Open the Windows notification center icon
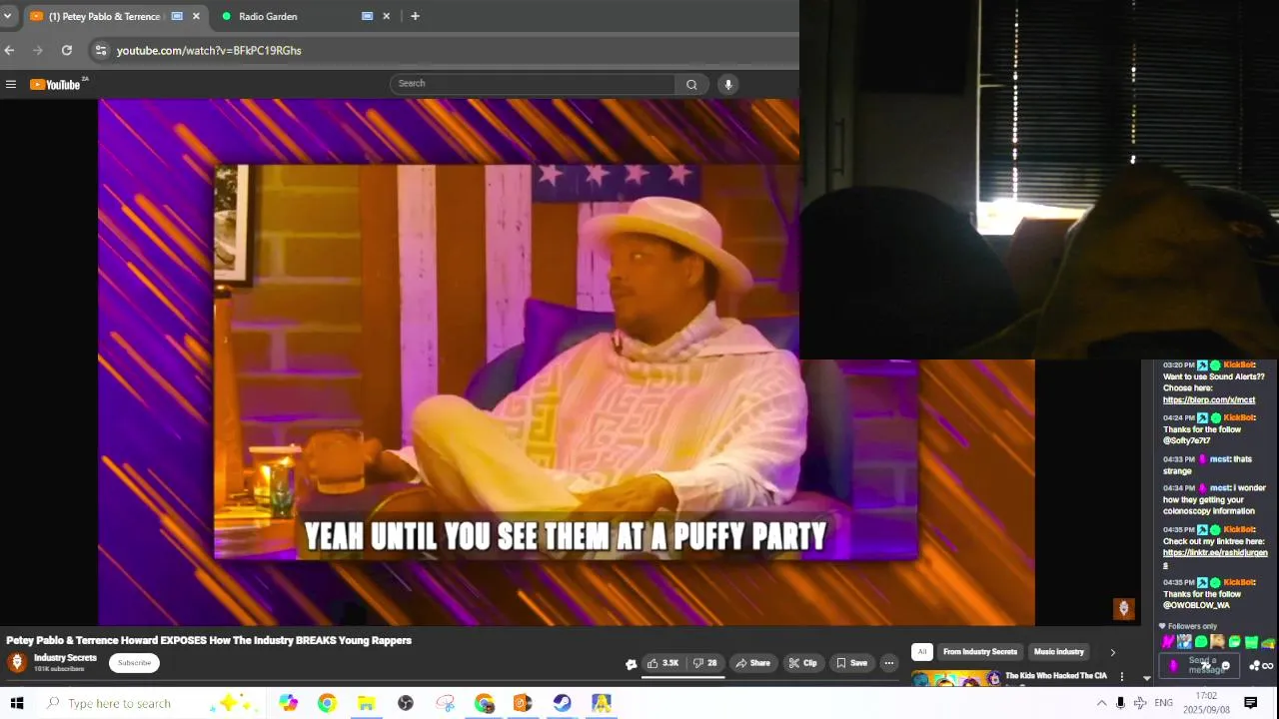The width and height of the screenshot is (1279, 719). click(1250, 703)
